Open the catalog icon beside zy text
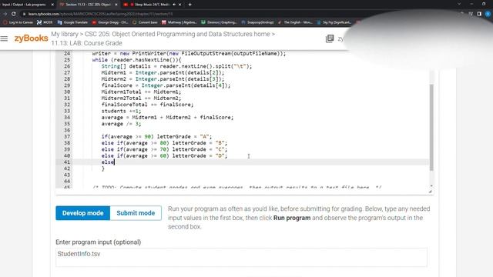 (330, 38)
